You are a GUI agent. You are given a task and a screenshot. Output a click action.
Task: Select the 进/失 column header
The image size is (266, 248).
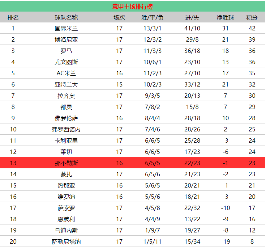192,17
